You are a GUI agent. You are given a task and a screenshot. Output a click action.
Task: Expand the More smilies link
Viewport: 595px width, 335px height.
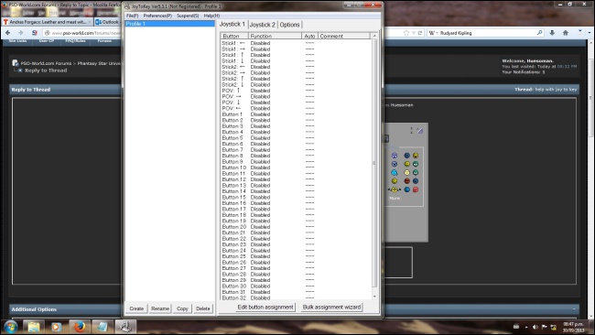click(x=395, y=198)
